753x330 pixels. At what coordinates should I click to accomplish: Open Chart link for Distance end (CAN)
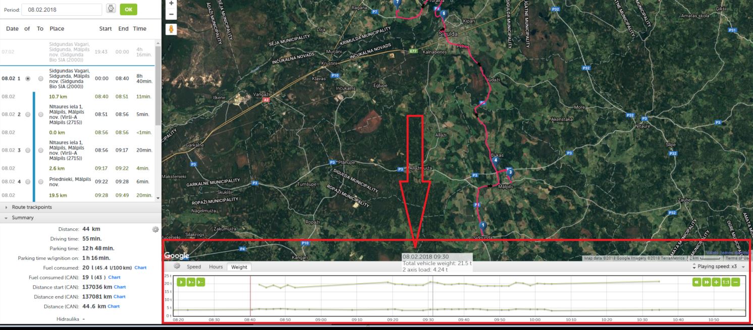pyautogui.click(x=120, y=296)
